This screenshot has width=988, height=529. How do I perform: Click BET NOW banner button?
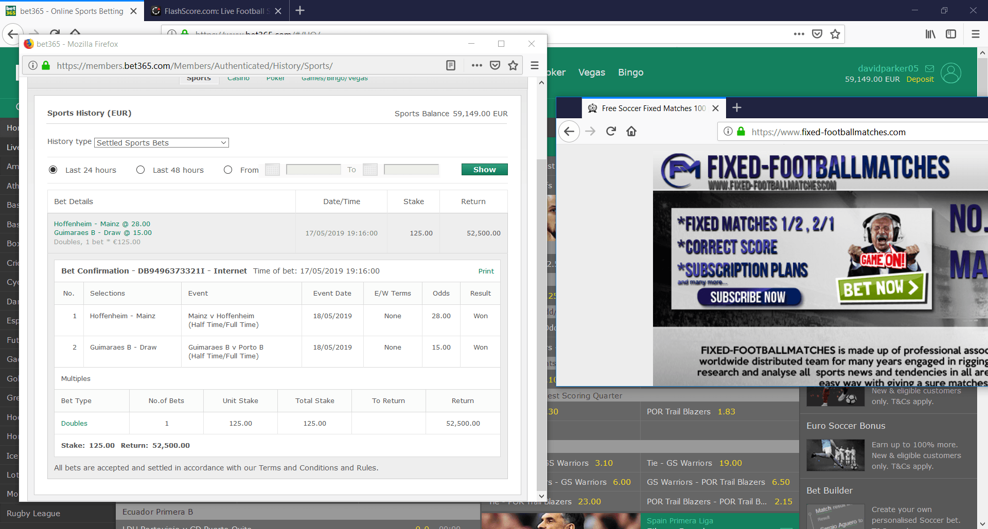[x=881, y=288]
